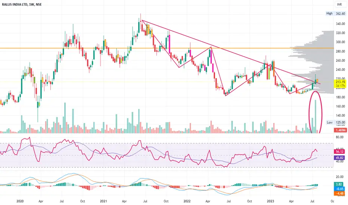Select the RSI value label 56.12
This screenshot has height=205, width=348.
(340, 152)
